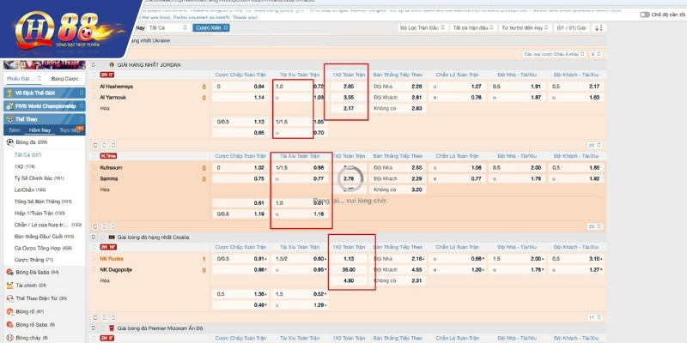The width and height of the screenshot is (687, 343).
Task: Open the Tất cả trận đấu dropdown
Action: (x=473, y=27)
